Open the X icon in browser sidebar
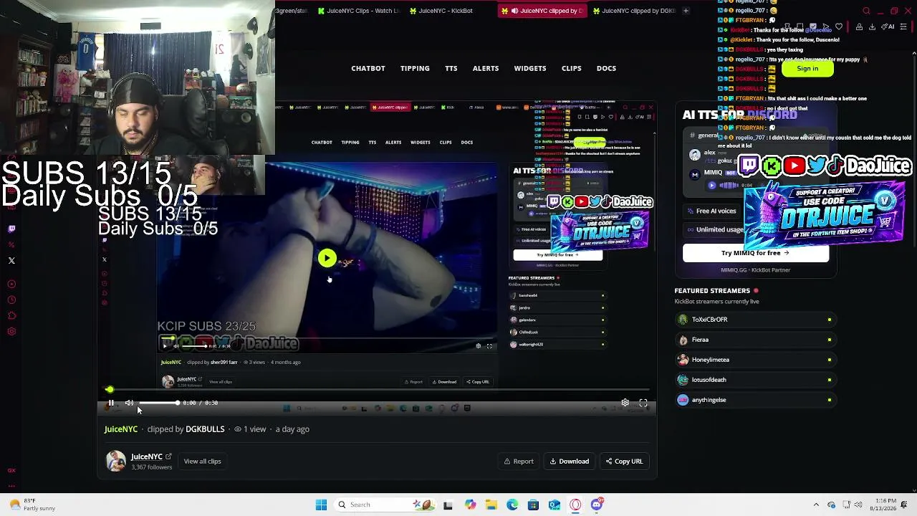This screenshot has width=917, height=516. pyautogui.click(x=11, y=261)
